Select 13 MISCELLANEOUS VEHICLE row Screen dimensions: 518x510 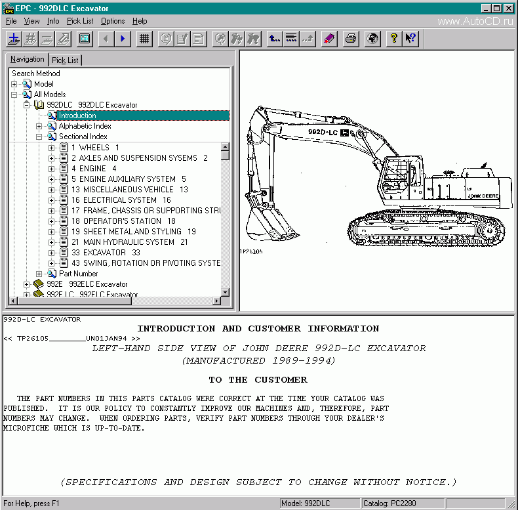(130, 190)
